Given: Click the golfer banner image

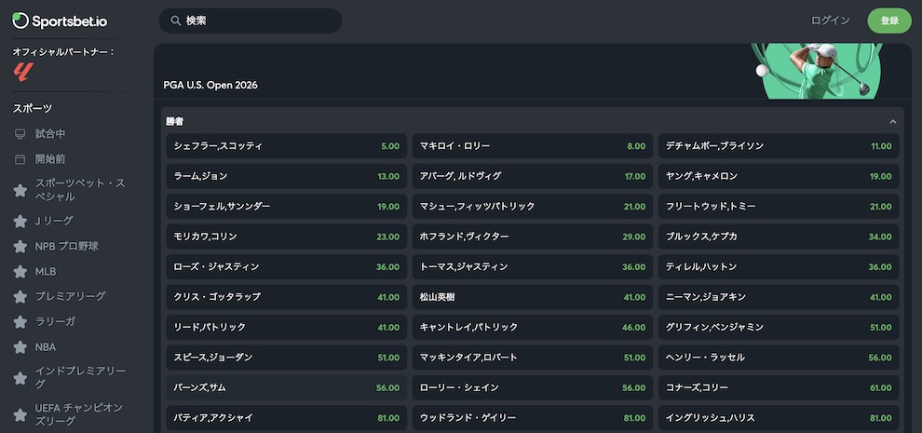Looking at the screenshot, I should pyautogui.click(x=818, y=71).
